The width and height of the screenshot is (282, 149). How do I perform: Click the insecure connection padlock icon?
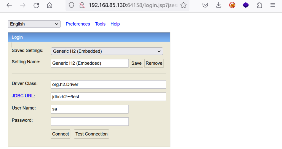82,5
